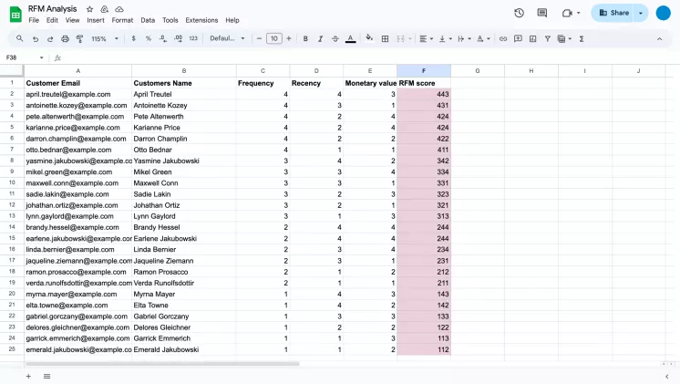Open the Format menu
Viewport: 680px width, 384px height.
[122, 20]
